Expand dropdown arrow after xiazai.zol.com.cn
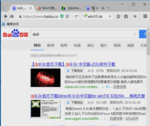Screen dimensions: 150x126 (103, 87)
